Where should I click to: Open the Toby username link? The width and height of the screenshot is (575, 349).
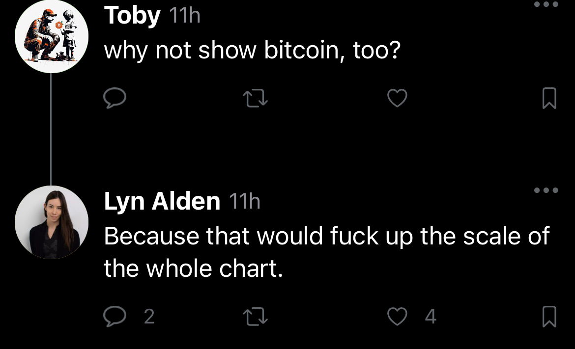[x=132, y=16]
